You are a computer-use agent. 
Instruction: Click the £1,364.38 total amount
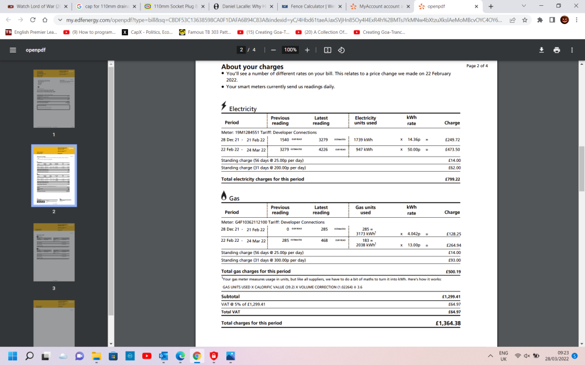click(x=448, y=324)
